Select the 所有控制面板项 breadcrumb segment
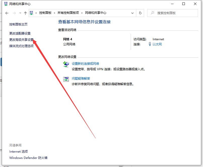The height and width of the screenshot is (167, 203). (68, 13)
